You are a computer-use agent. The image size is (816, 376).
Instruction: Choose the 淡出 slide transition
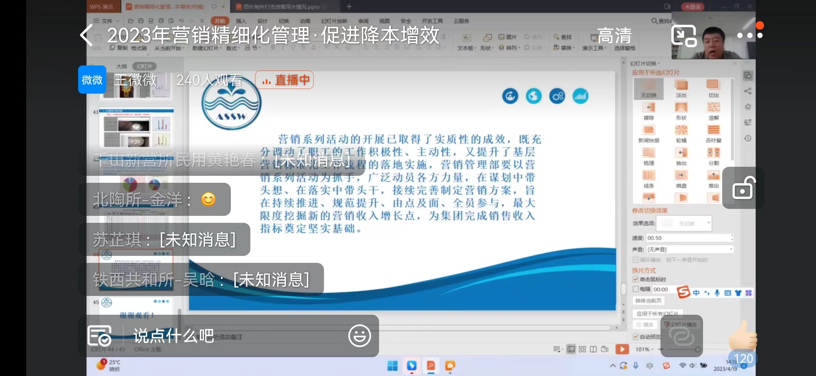click(681, 88)
